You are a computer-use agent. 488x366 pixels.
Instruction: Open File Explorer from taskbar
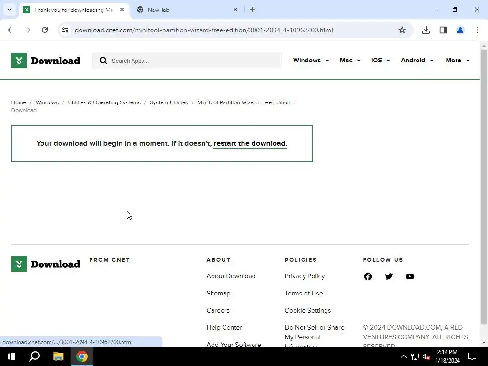click(59, 356)
